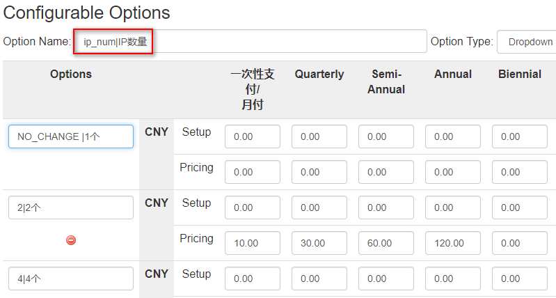Click the 2|2个 option name field
The width and height of the screenshot is (556, 298).
71,207
